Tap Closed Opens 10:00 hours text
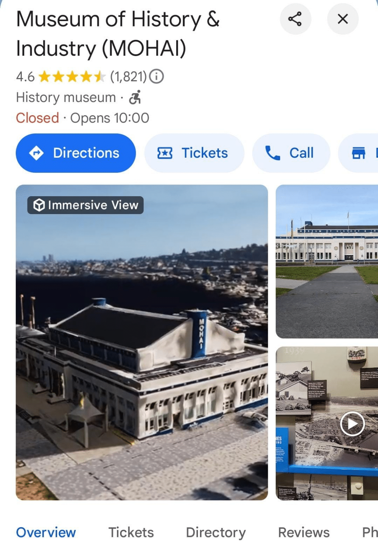This screenshot has height=548, width=378. point(83,118)
